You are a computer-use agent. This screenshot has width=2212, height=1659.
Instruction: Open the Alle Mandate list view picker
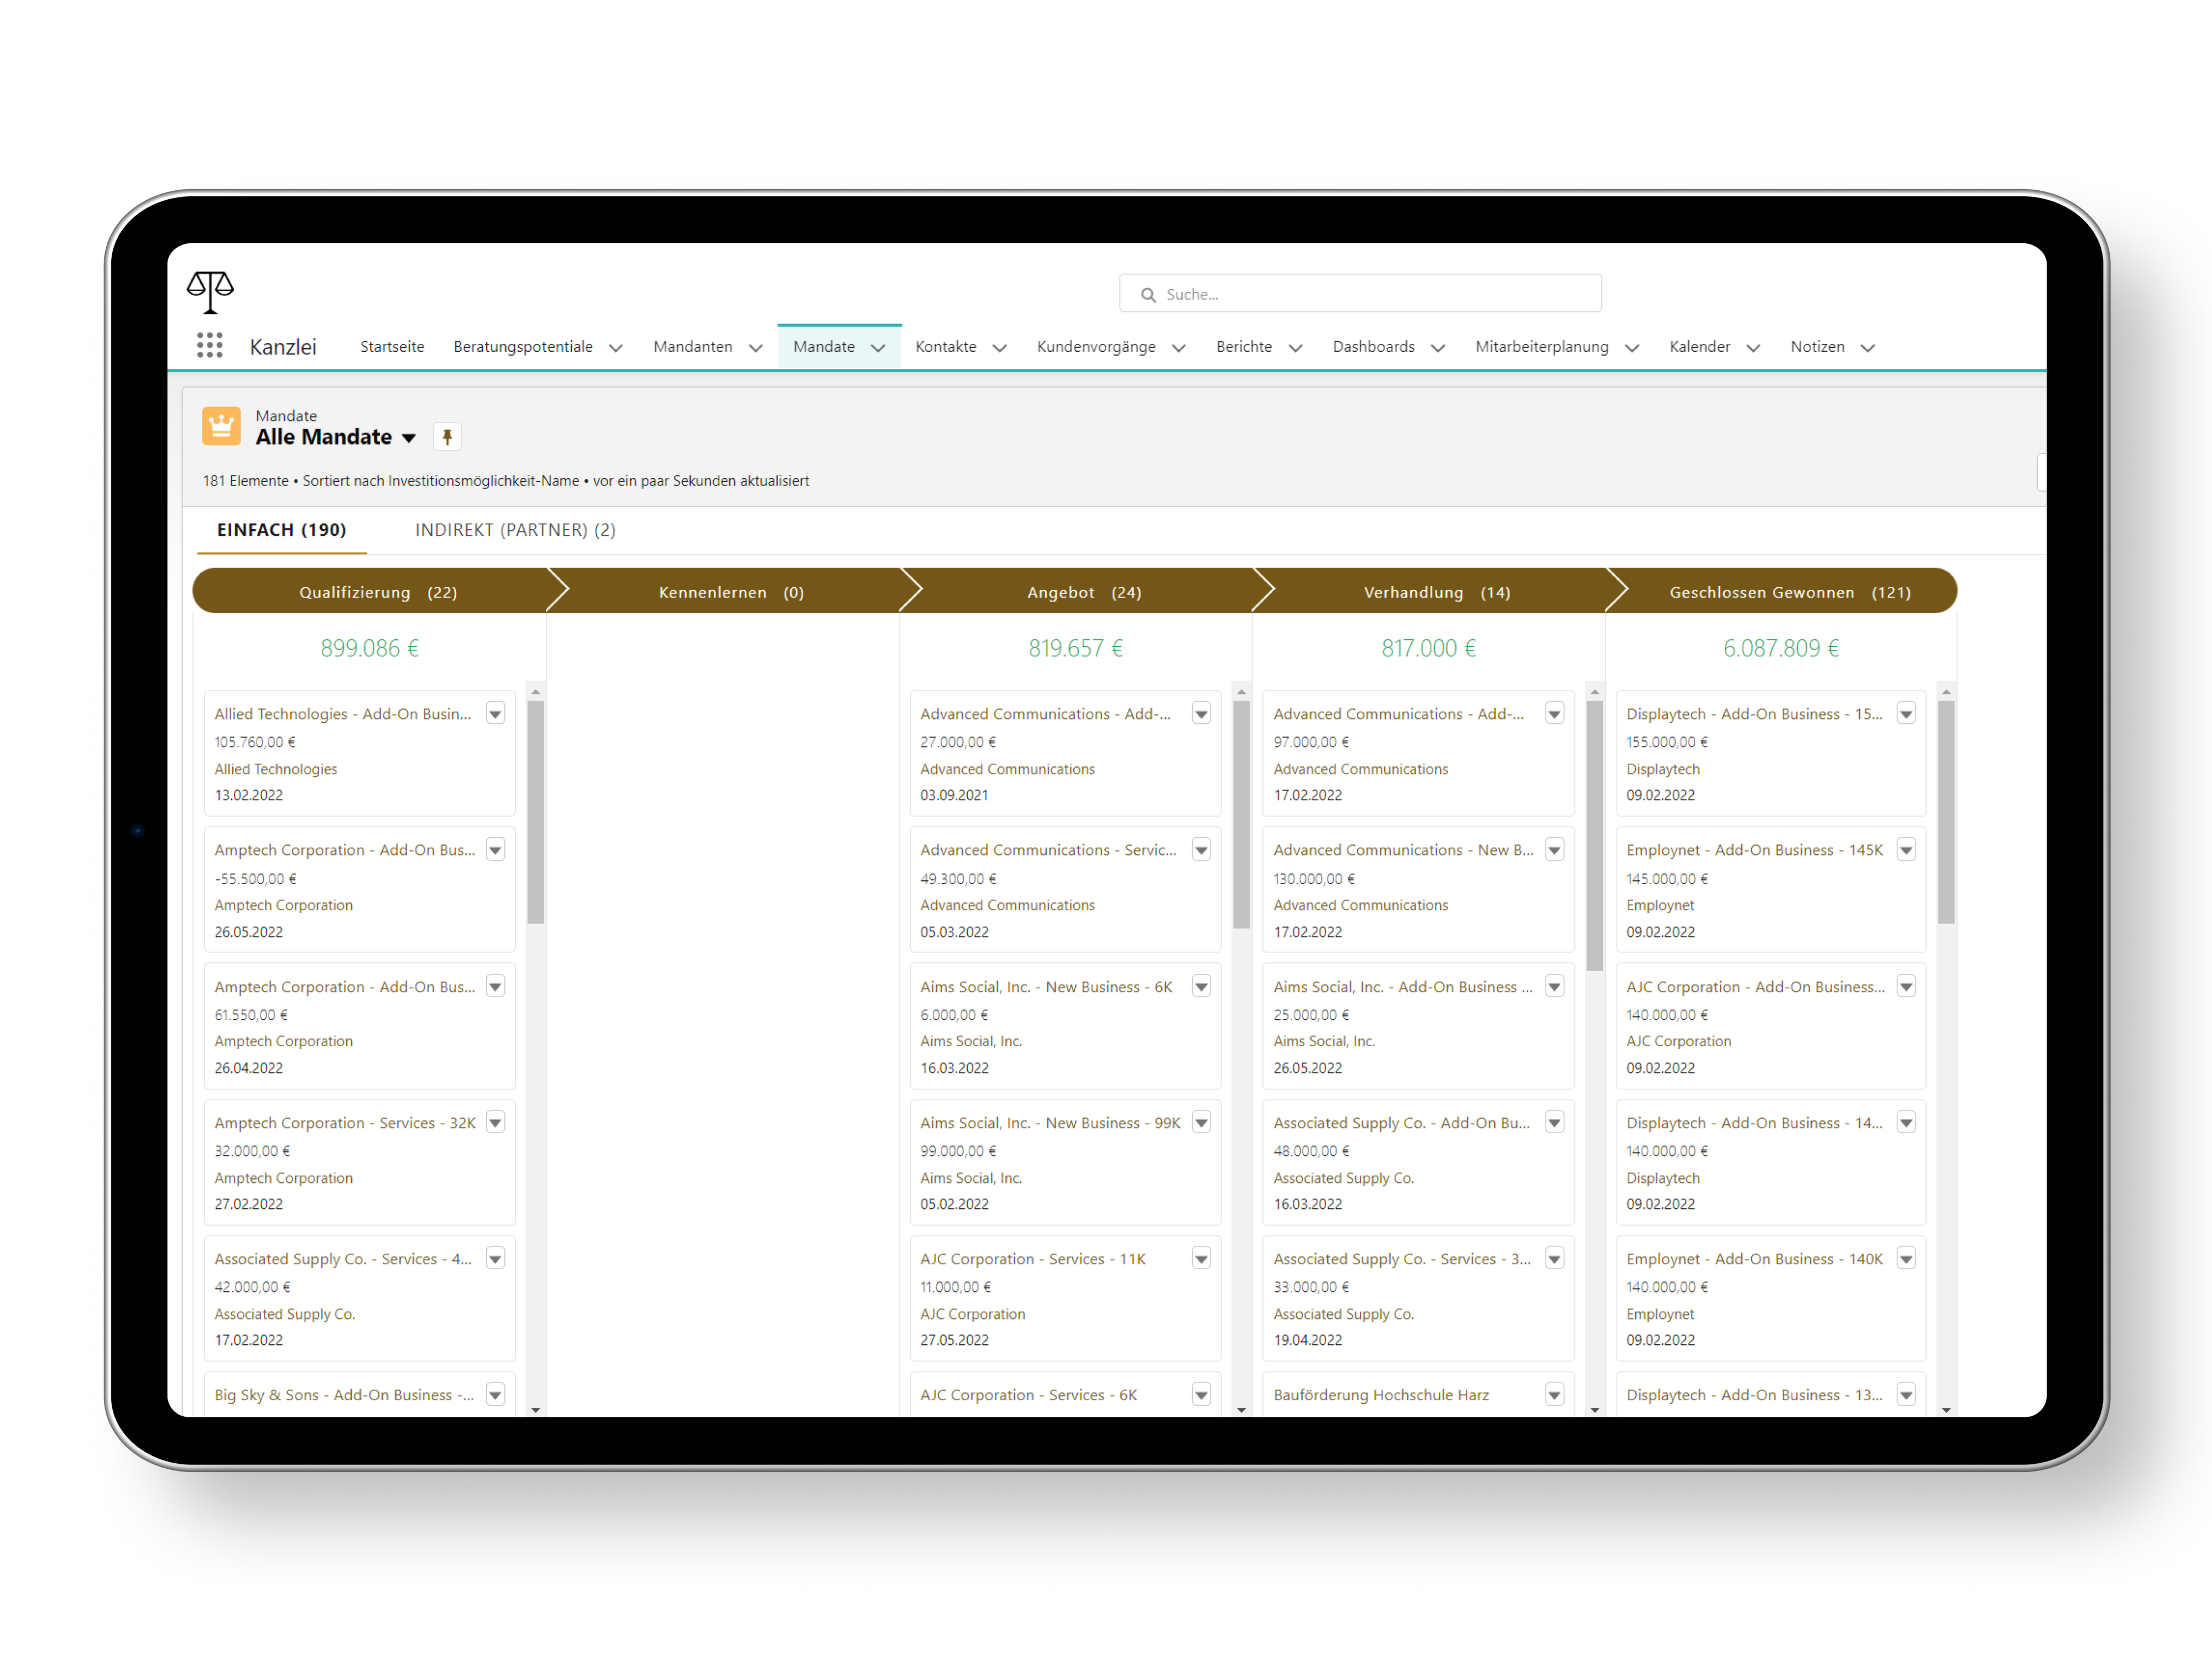pyautogui.click(x=409, y=438)
